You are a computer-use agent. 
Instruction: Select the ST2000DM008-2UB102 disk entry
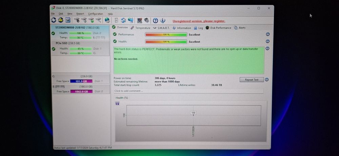pyautogui.click(x=80, y=32)
